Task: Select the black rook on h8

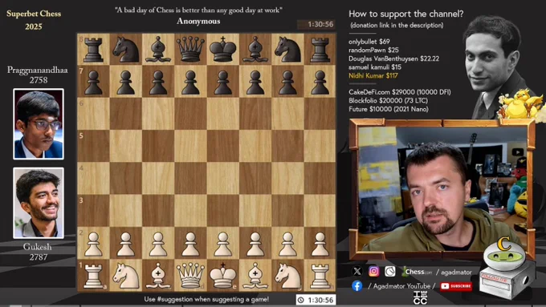Action: 320,50
